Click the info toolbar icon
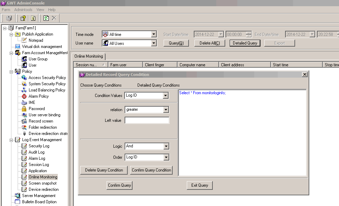Image resolution: width=339 pixels, height=206 pixels. [33, 18]
